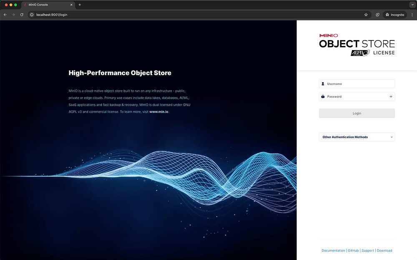Reload the MinIO login page
This screenshot has width=417, height=260.
[22, 15]
